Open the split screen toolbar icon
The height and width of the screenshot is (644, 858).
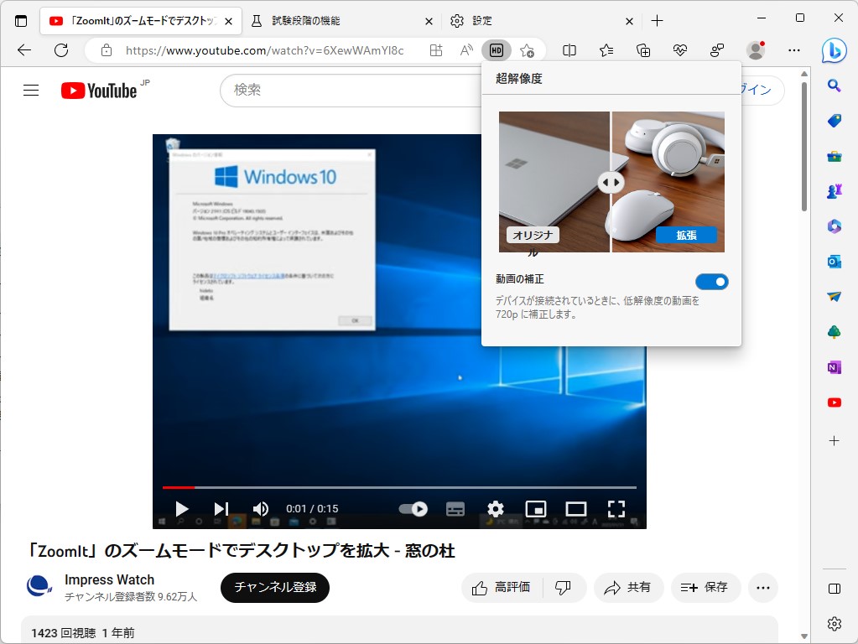coord(569,50)
